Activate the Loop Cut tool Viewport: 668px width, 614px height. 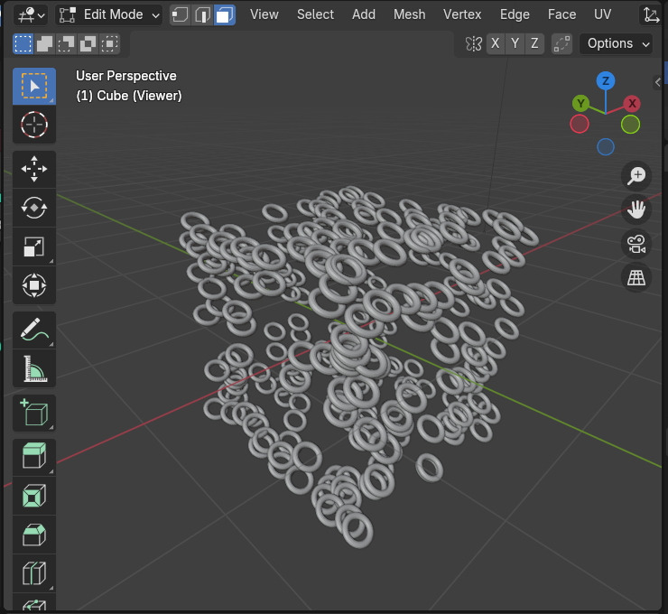[x=34, y=573]
